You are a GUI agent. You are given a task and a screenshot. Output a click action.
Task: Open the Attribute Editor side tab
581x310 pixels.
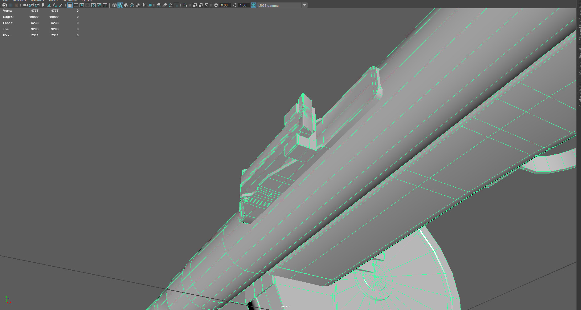tap(579, 94)
